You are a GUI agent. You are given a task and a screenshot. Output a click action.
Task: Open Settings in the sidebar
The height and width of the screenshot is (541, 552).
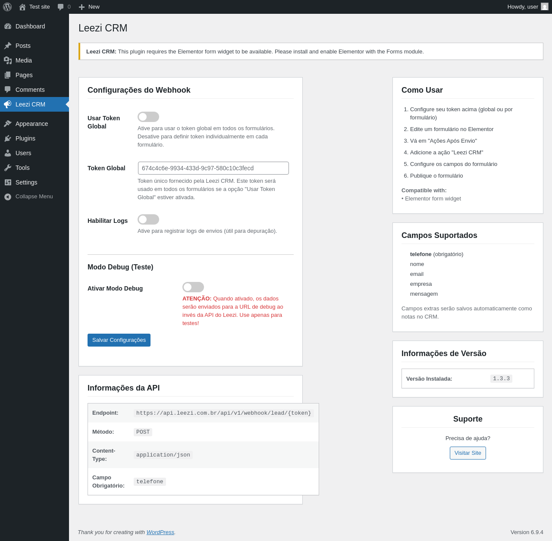[34, 182]
